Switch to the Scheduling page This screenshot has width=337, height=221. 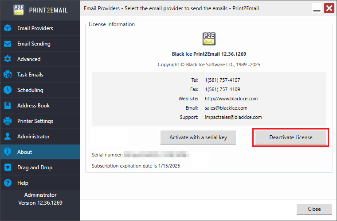(x=30, y=90)
